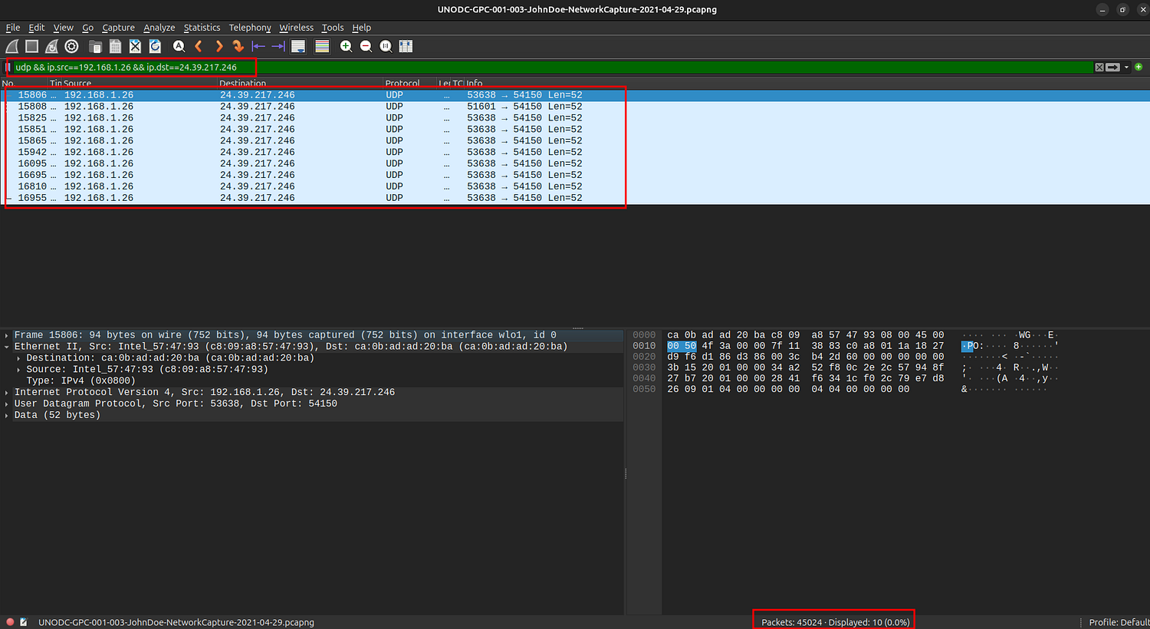
Task: Zoom in on packet list text
Action: [347, 47]
